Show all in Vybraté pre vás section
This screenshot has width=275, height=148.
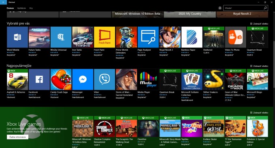(x=259, y=24)
